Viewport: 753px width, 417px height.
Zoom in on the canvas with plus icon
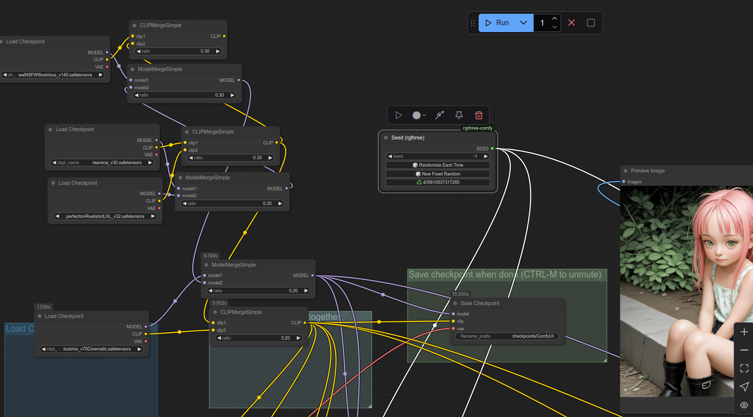[x=744, y=332]
